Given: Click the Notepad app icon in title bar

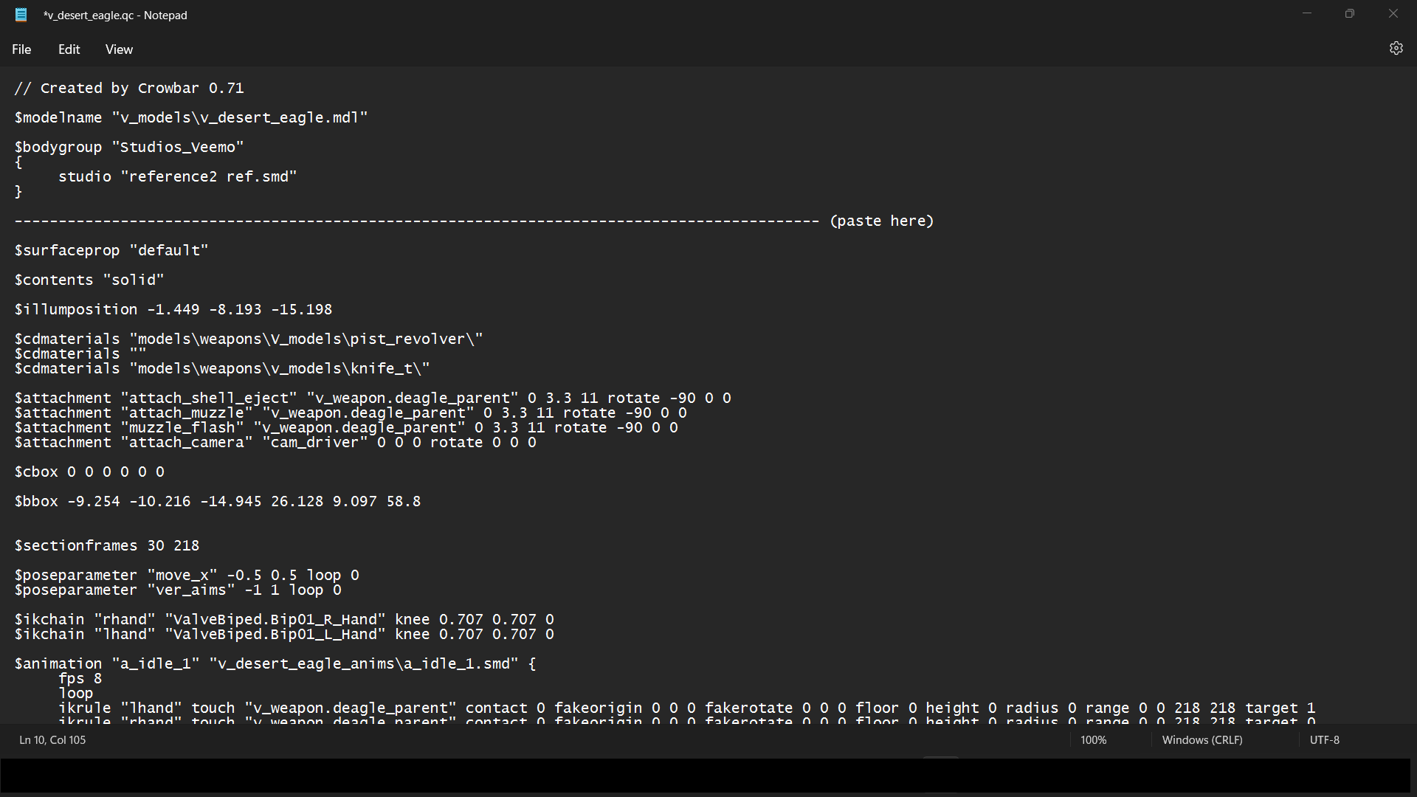Looking at the screenshot, I should tap(21, 15).
